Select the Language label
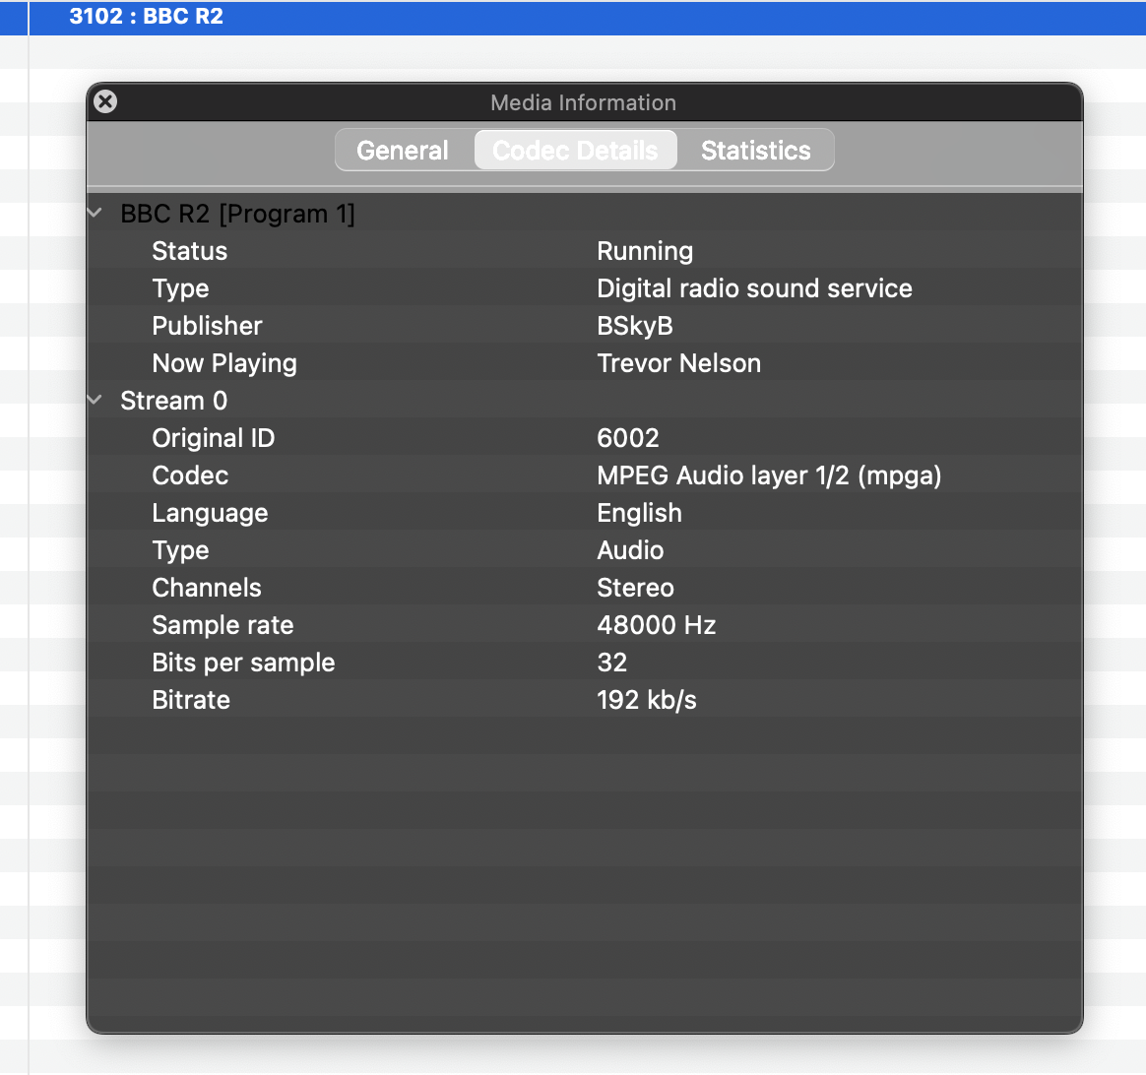This screenshot has width=1146, height=1075. coord(210,513)
